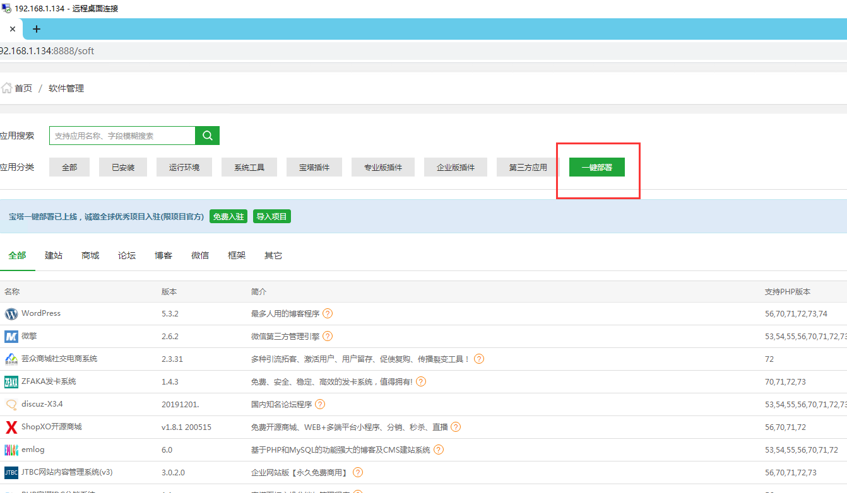Open help icon for ShopXO description
The width and height of the screenshot is (847, 493).
tap(456, 427)
